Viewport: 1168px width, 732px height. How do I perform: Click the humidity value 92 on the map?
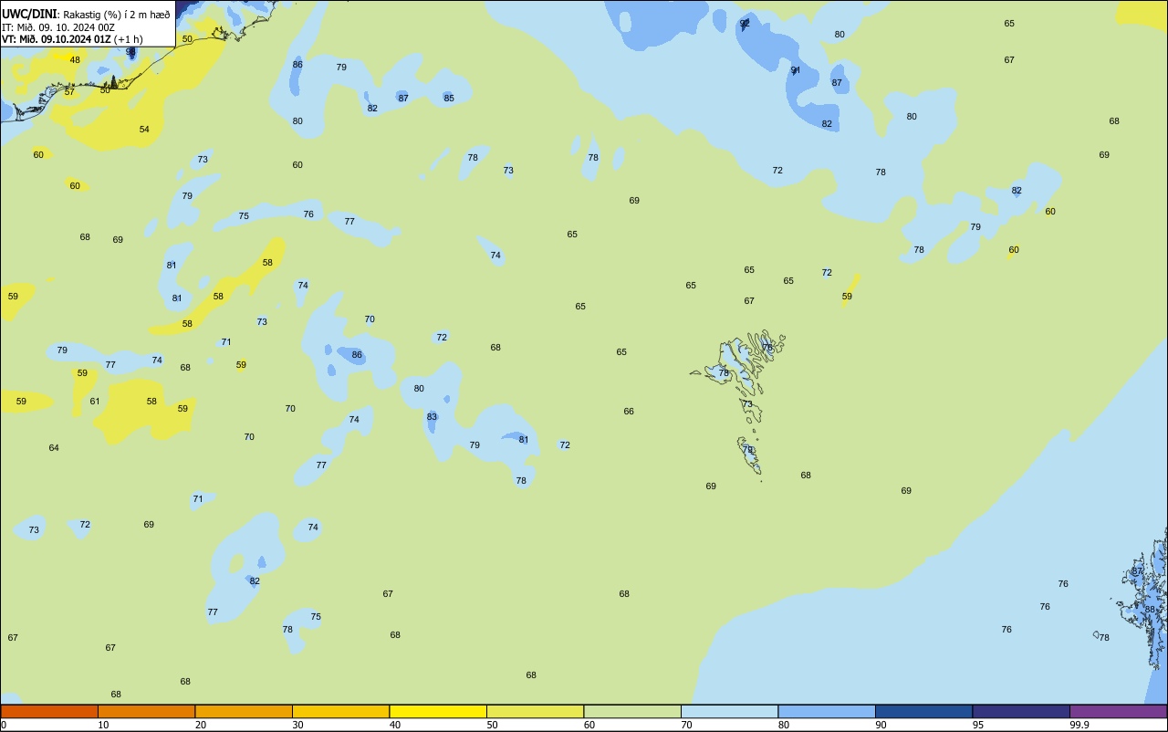pos(745,24)
